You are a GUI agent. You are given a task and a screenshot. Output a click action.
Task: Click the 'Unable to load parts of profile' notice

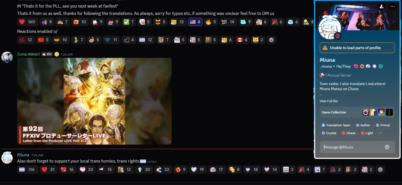click(x=357, y=48)
